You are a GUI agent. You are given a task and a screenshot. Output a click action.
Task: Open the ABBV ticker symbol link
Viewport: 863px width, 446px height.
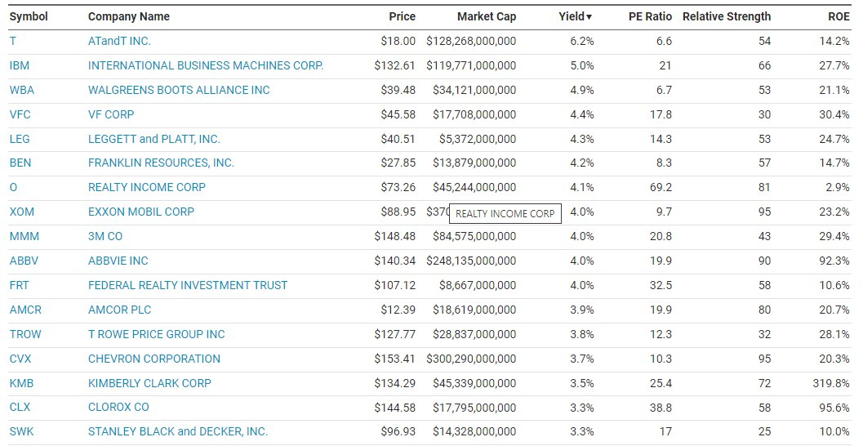[x=24, y=261]
